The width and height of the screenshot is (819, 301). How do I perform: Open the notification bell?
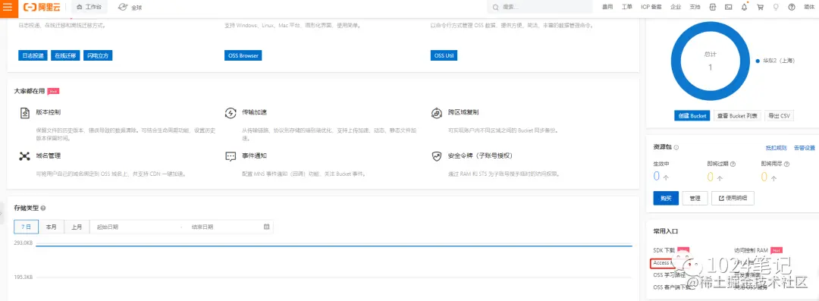click(x=745, y=8)
